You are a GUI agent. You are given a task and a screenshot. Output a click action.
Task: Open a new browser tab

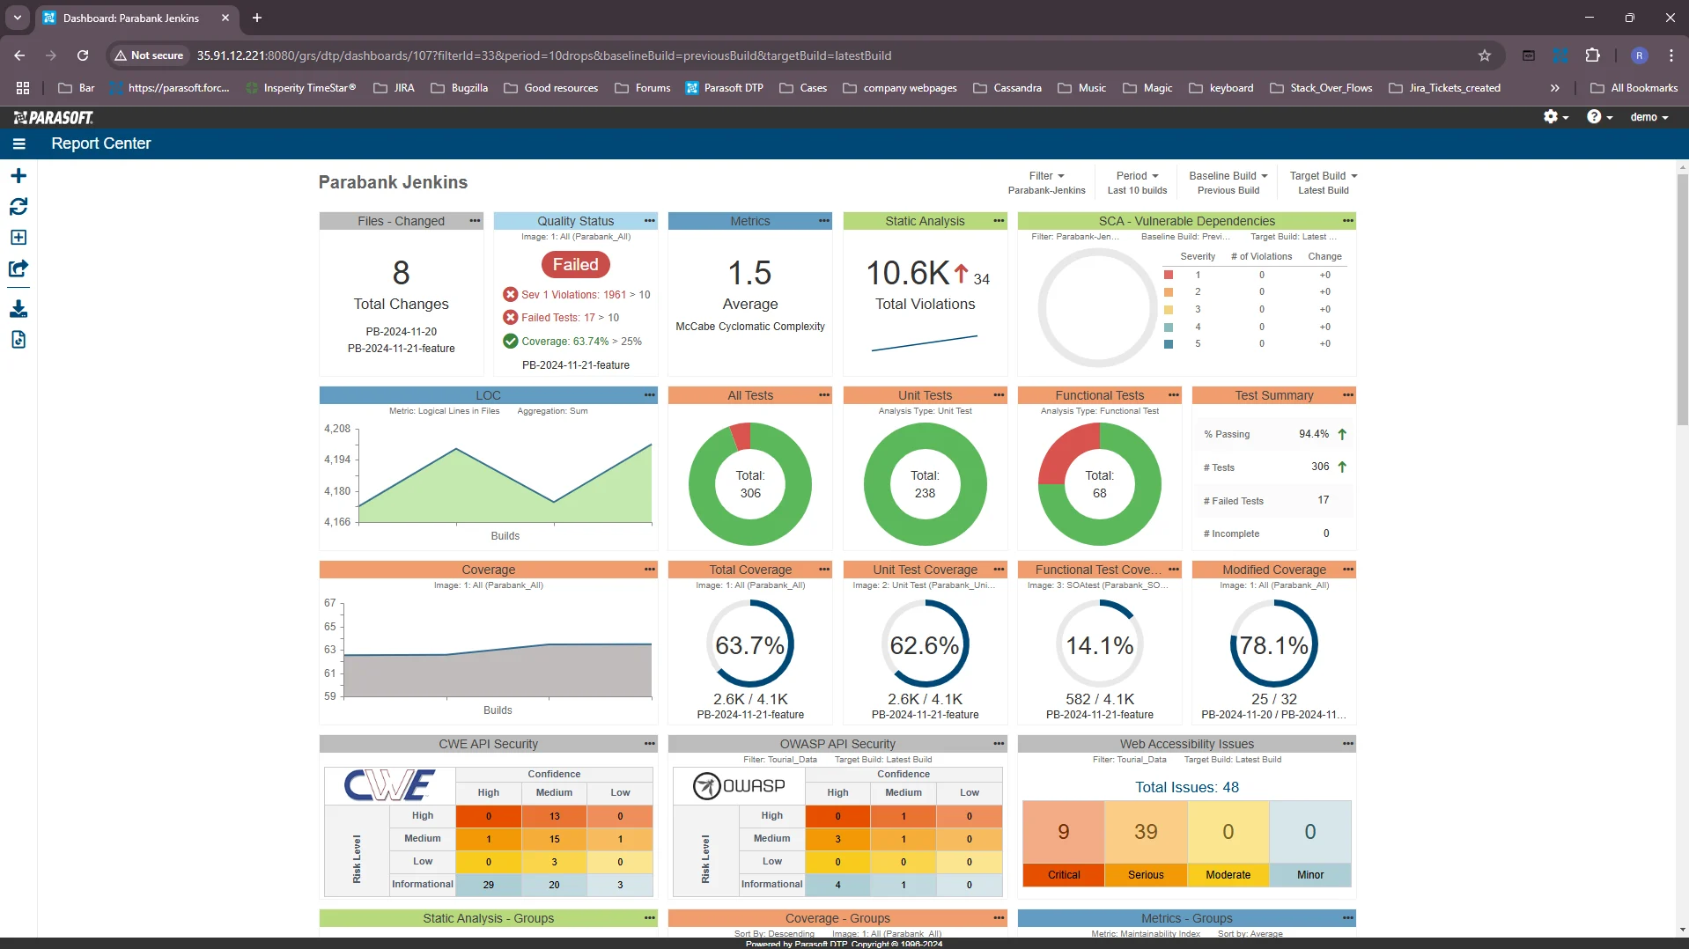tap(257, 18)
